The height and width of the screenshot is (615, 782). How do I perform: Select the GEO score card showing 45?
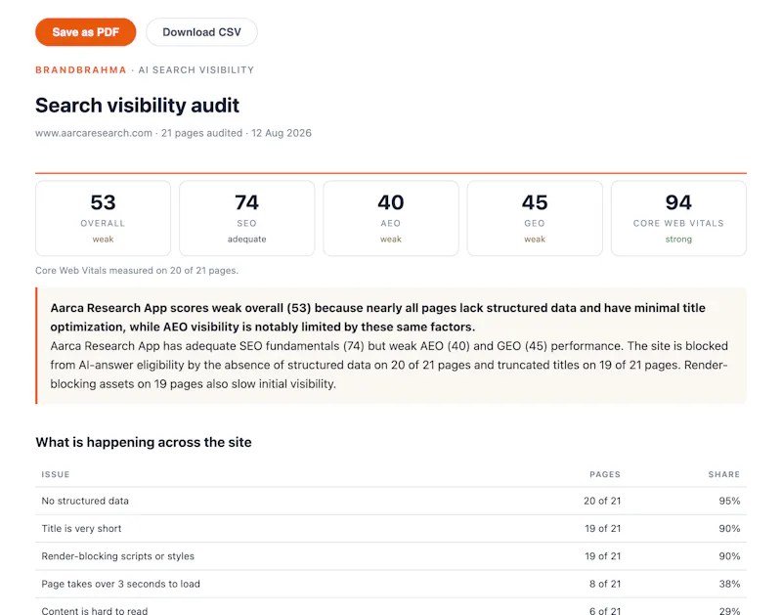(x=535, y=218)
